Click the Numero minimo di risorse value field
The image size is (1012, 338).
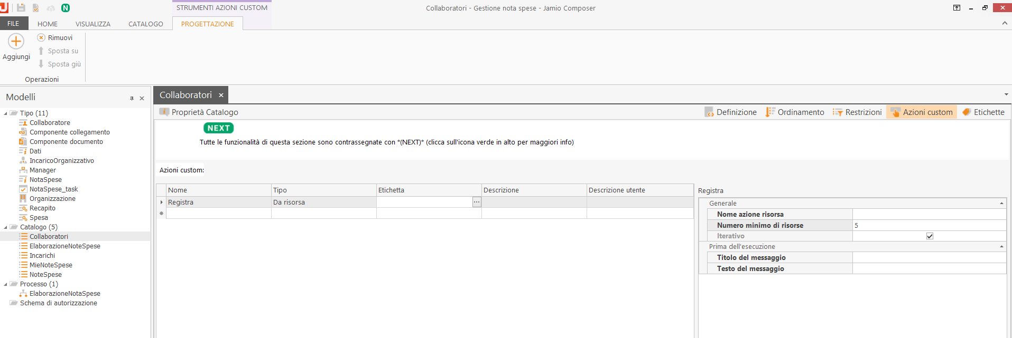(929, 225)
